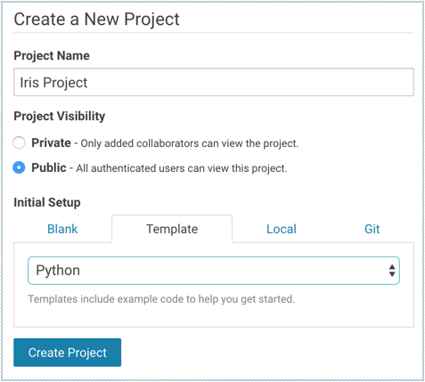Switch to the Template setup tab
The height and width of the screenshot is (382, 425).
(x=172, y=229)
